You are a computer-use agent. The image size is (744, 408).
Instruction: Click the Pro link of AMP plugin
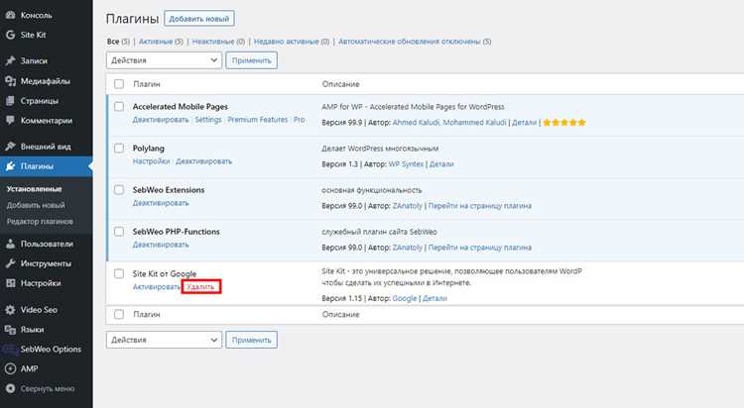coord(299,120)
